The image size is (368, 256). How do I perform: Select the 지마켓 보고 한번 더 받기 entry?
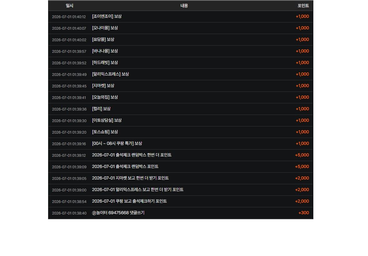(130, 178)
